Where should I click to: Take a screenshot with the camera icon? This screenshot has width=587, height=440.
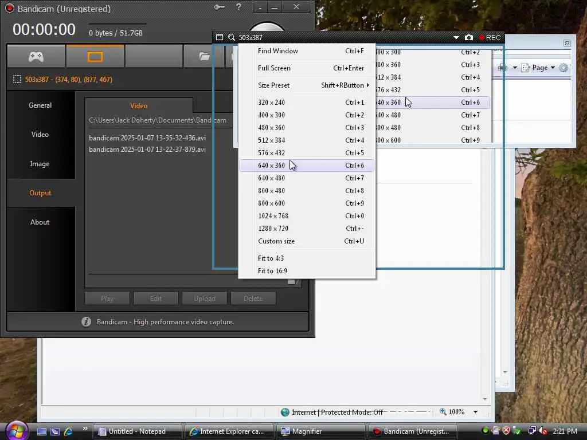click(469, 37)
